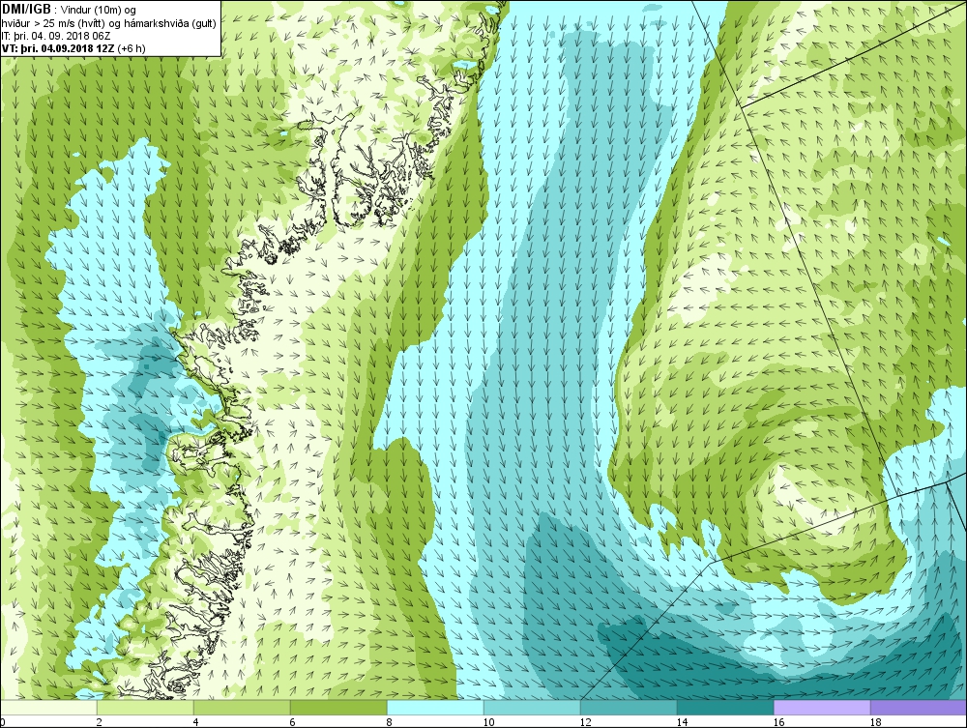967x728 pixels.
Task: Click the 4–6 m/s green legend swatch
Action: 242,707
